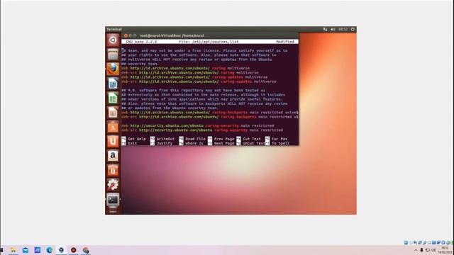Click the Read File shortcut in nano footer
Viewport: 454px width, 255px height.
point(192,139)
